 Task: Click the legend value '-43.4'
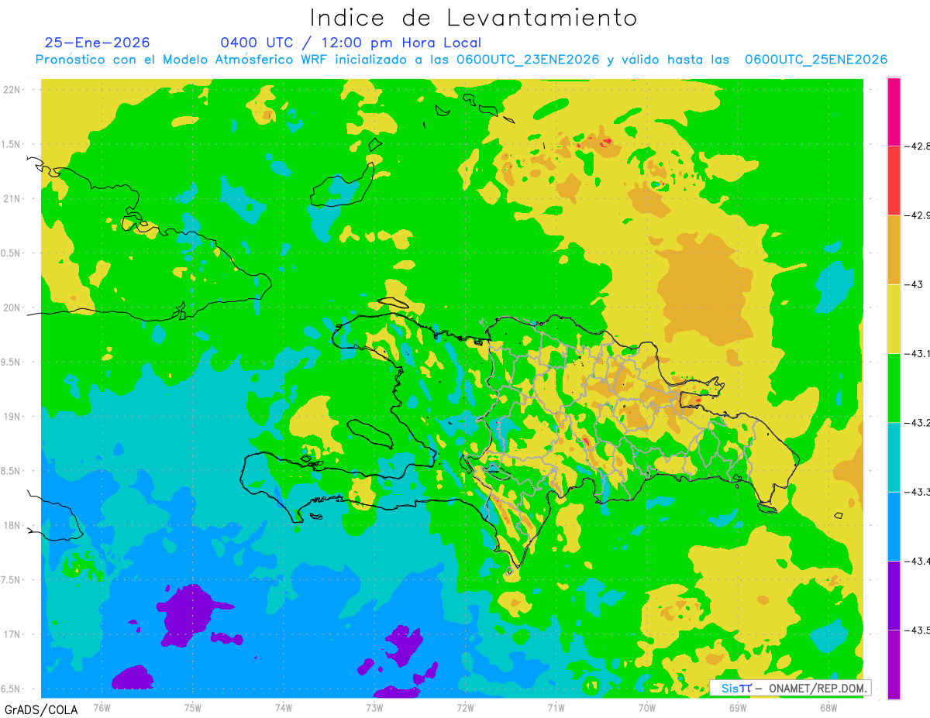pyautogui.click(x=918, y=561)
